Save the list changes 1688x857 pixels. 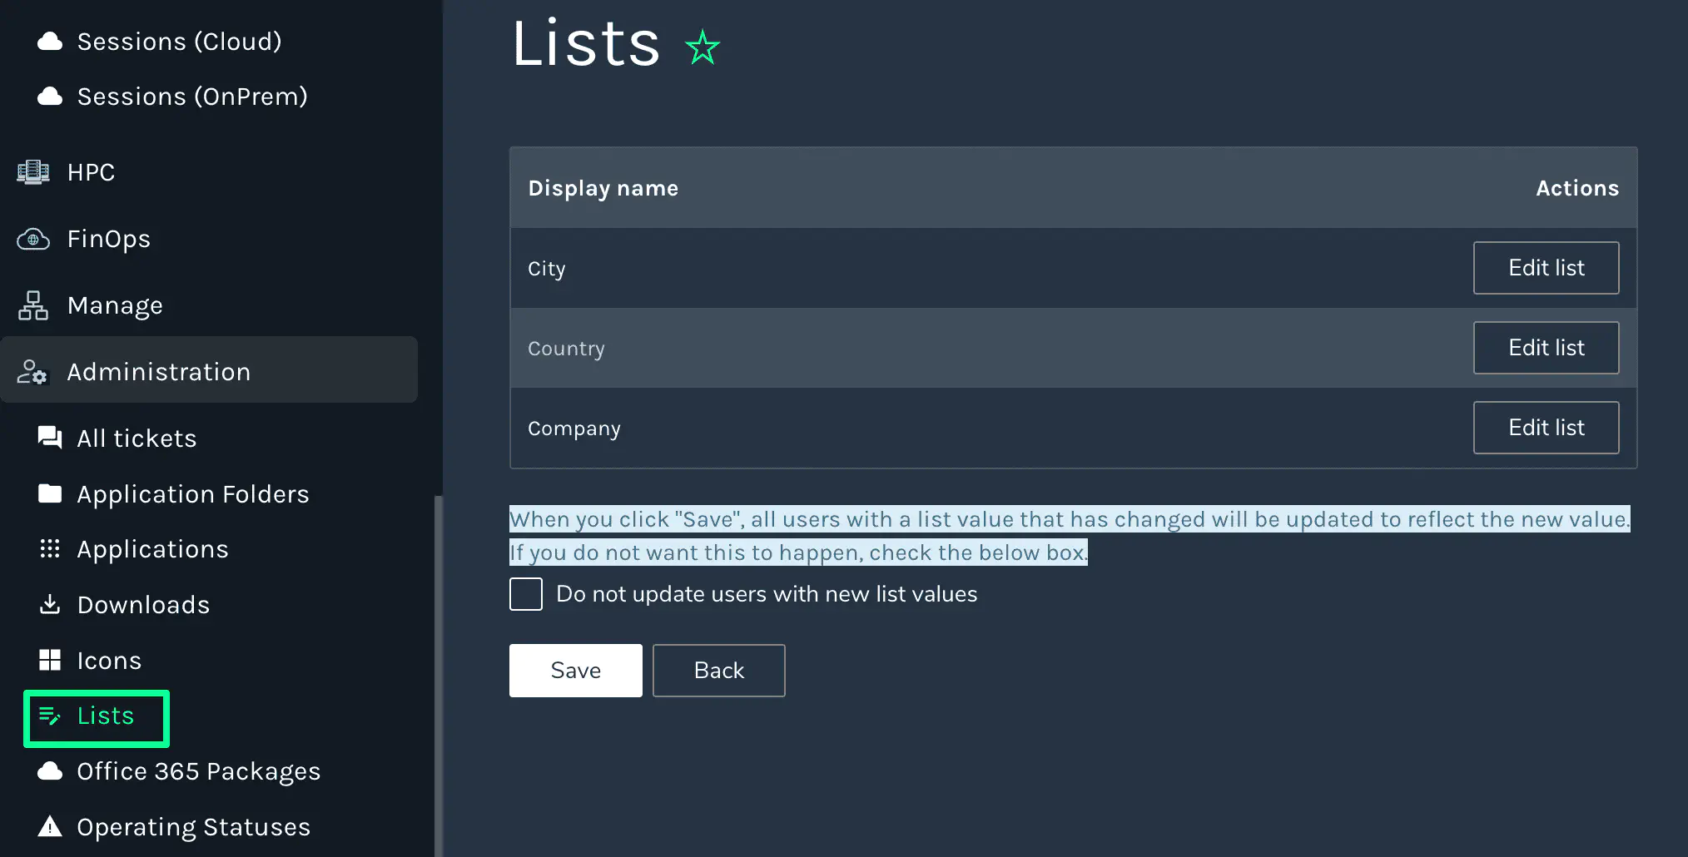click(575, 670)
